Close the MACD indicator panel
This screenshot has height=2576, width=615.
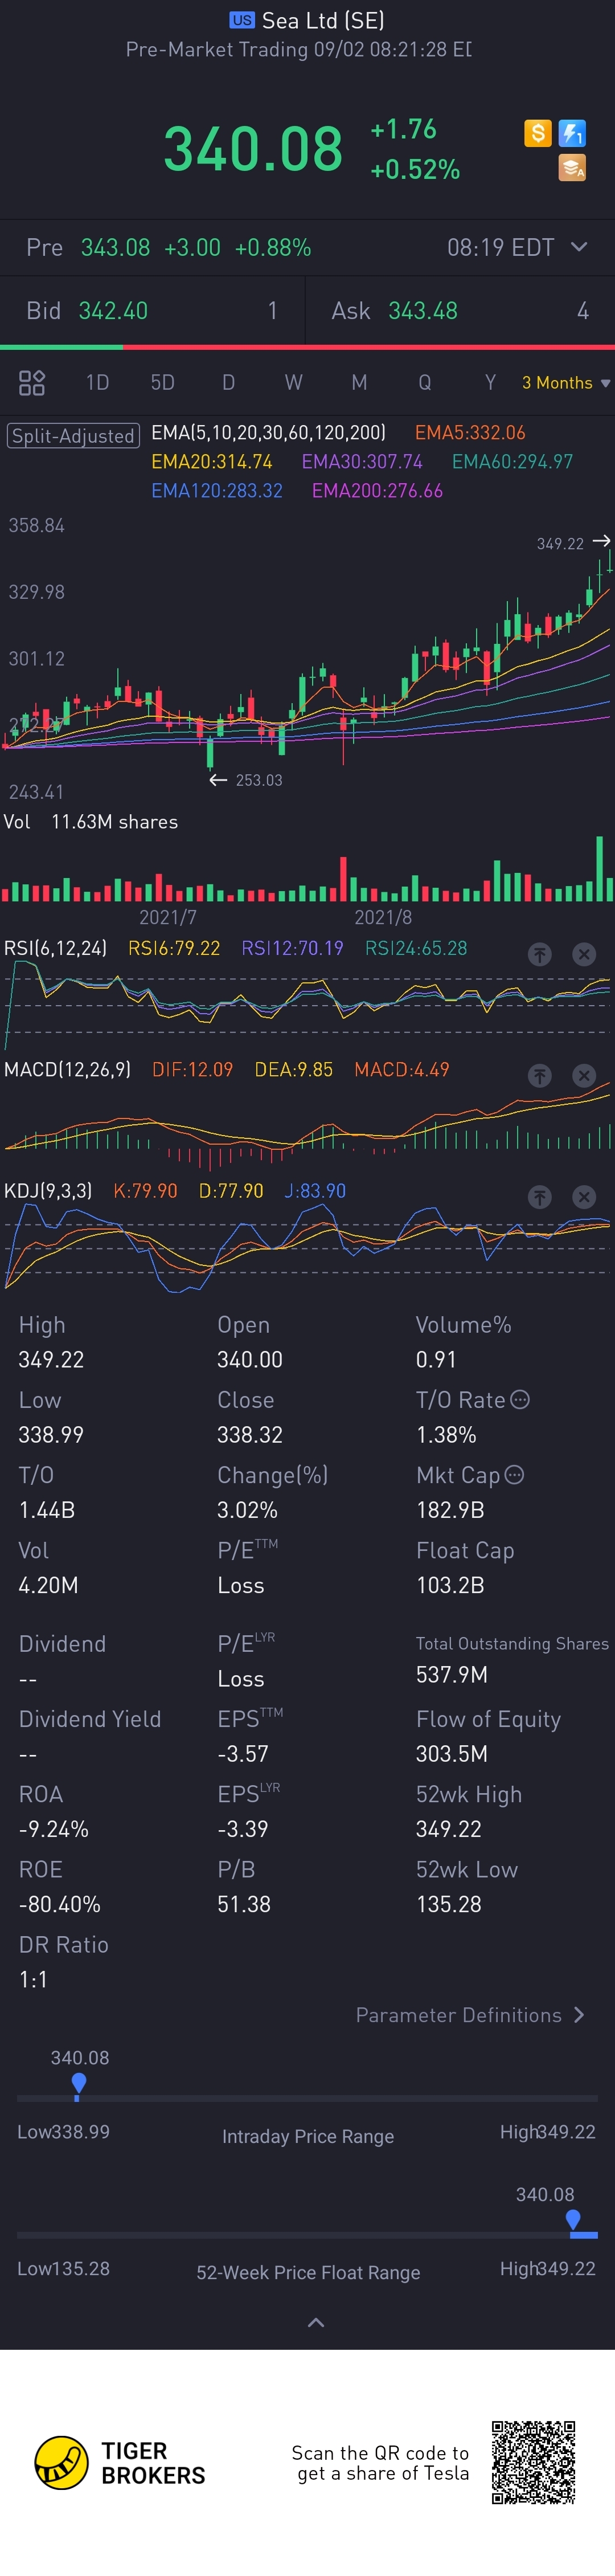(x=584, y=1075)
